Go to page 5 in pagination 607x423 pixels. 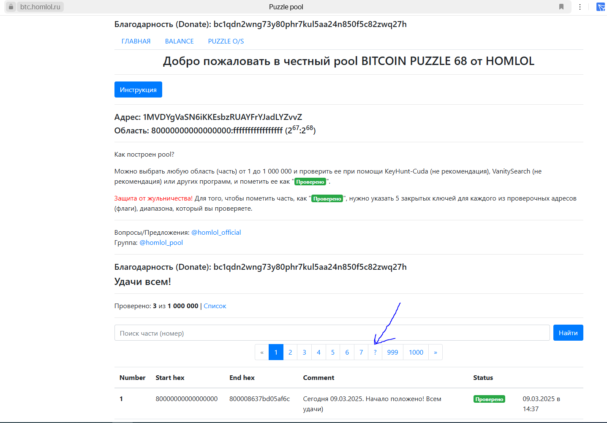[333, 352]
